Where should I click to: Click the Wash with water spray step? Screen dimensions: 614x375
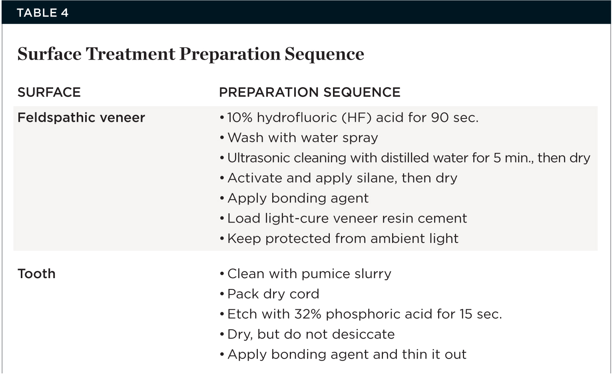(x=303, y=138)
